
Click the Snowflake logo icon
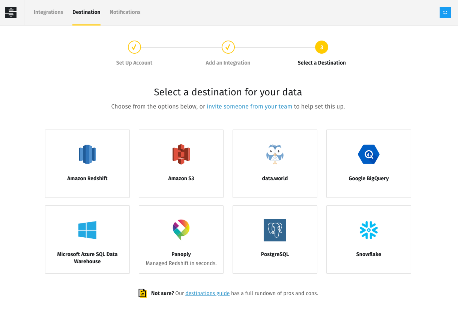[369, 230]
